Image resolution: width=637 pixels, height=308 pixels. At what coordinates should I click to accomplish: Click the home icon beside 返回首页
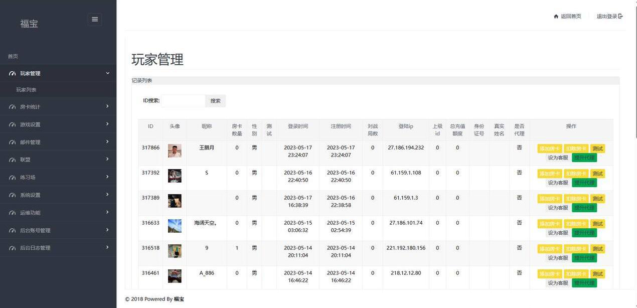[x=556, y=17]
